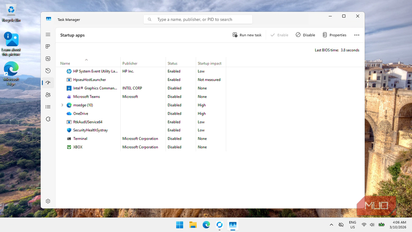Open the more options ellipsis menu

coord(357,35)
